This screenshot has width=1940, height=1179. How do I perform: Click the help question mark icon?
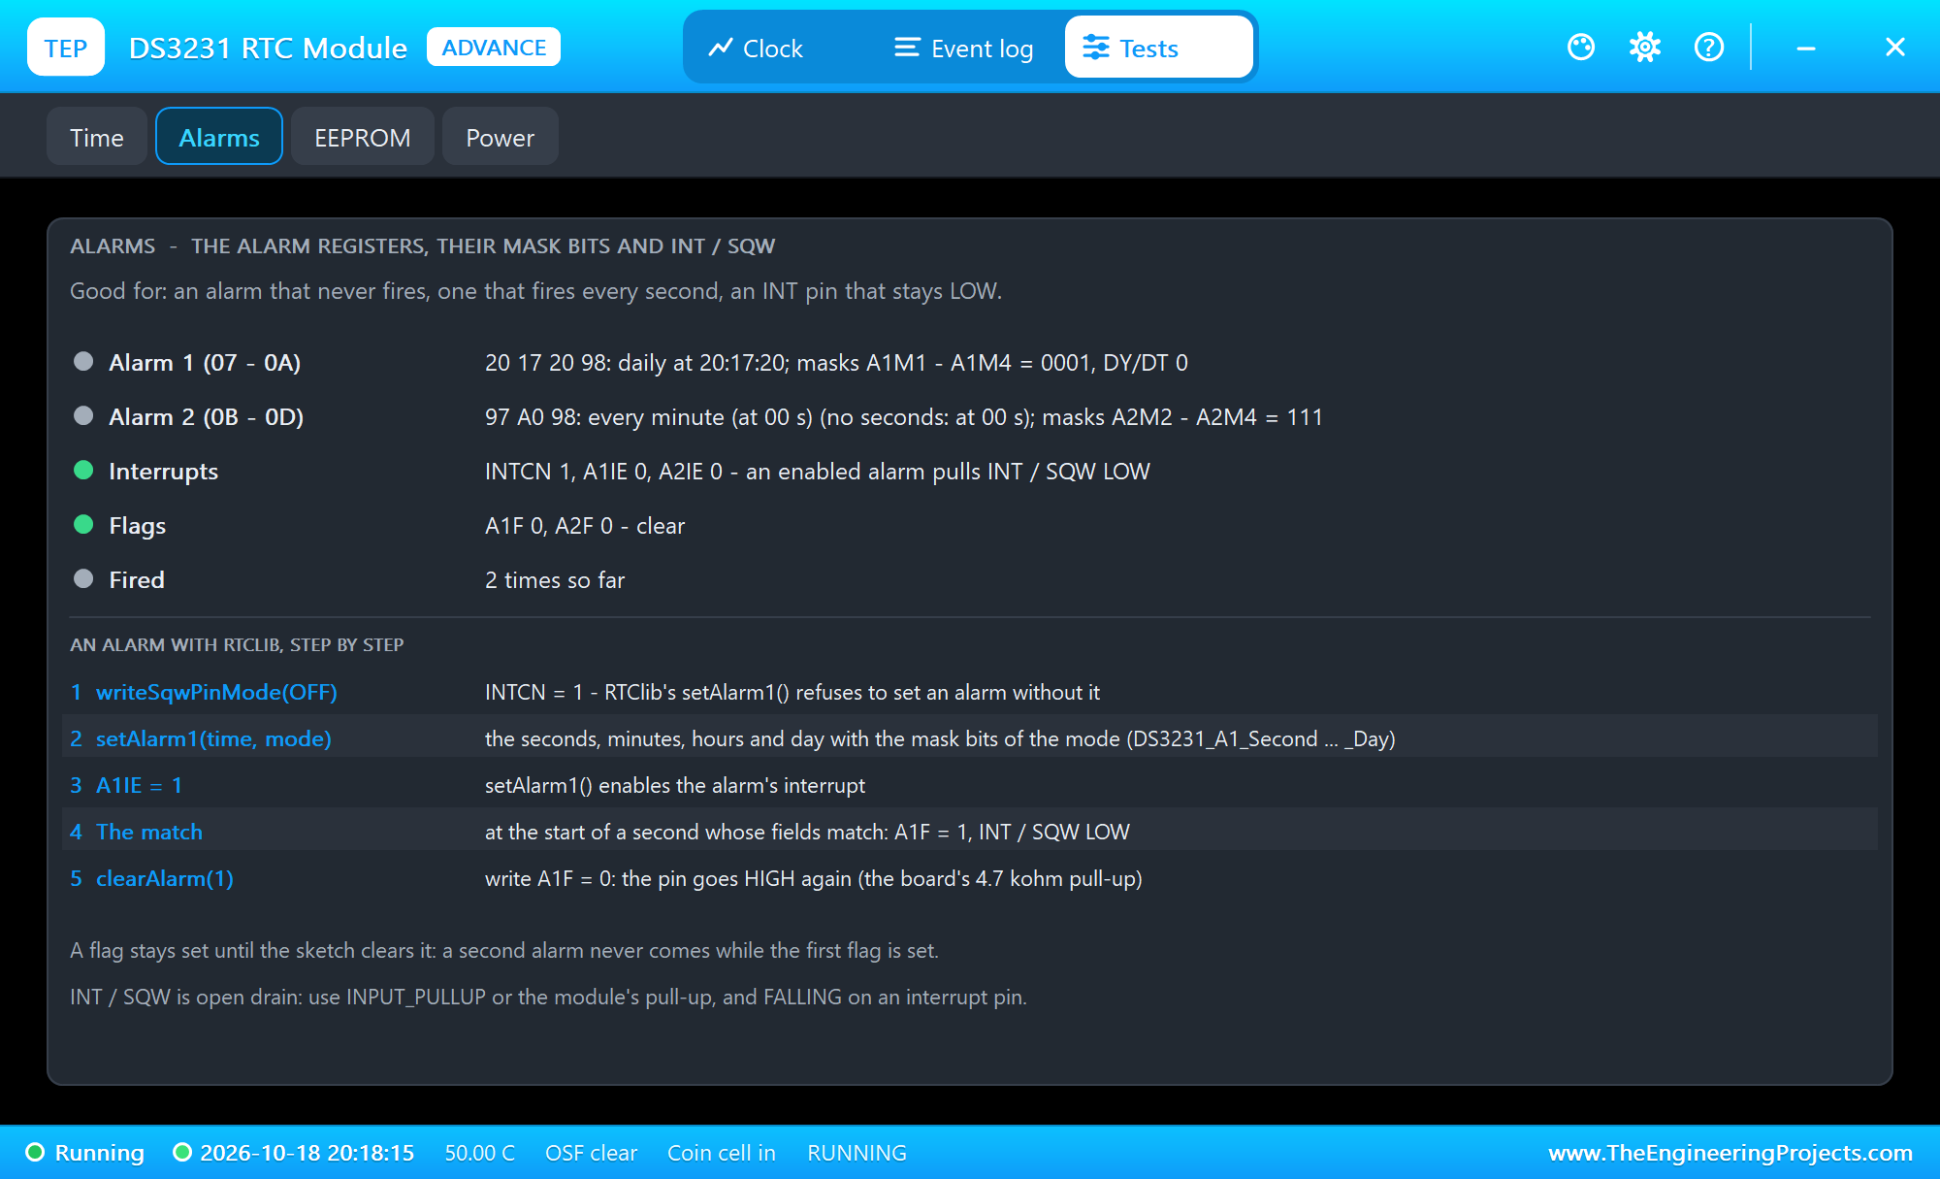pyautogui.click(x=1709, y=48)
